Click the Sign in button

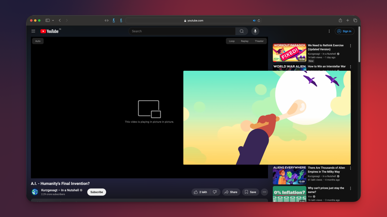click(x=344, y=31)
